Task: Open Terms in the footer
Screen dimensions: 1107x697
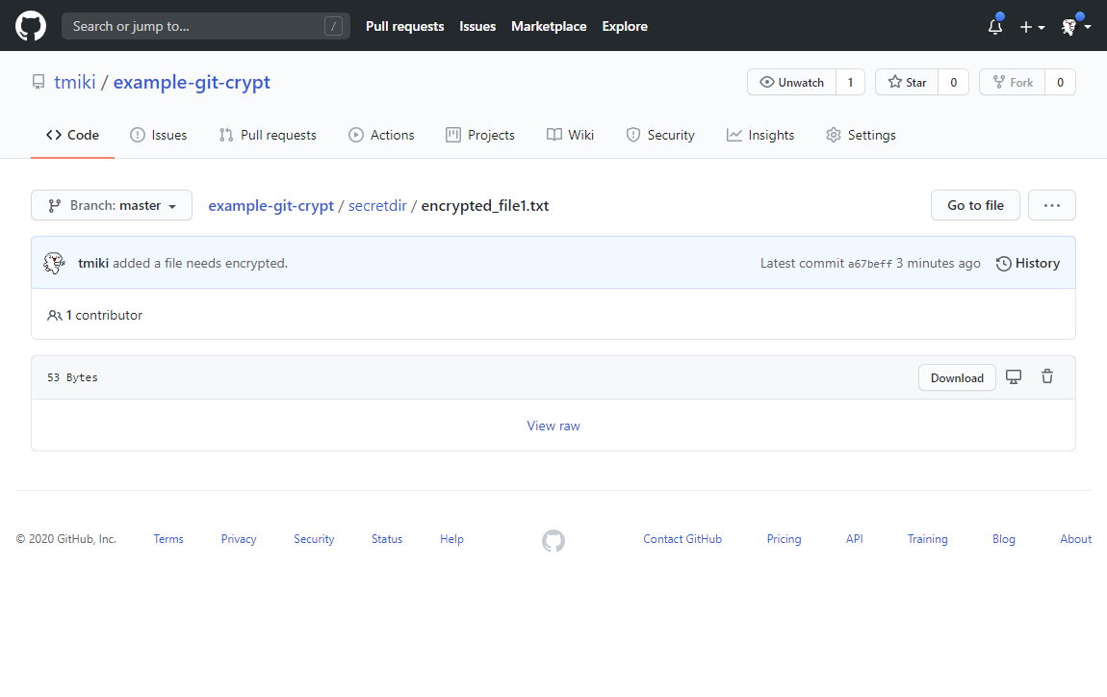Action: tap(168, 539)
